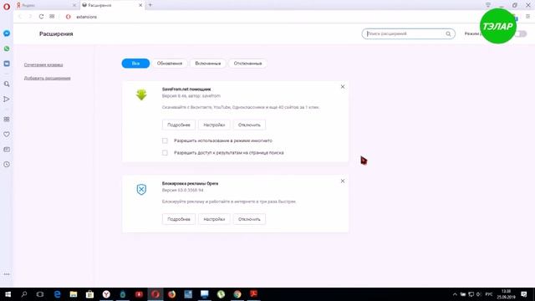
Task: Go forward to the next page
Action: point(30,17)
